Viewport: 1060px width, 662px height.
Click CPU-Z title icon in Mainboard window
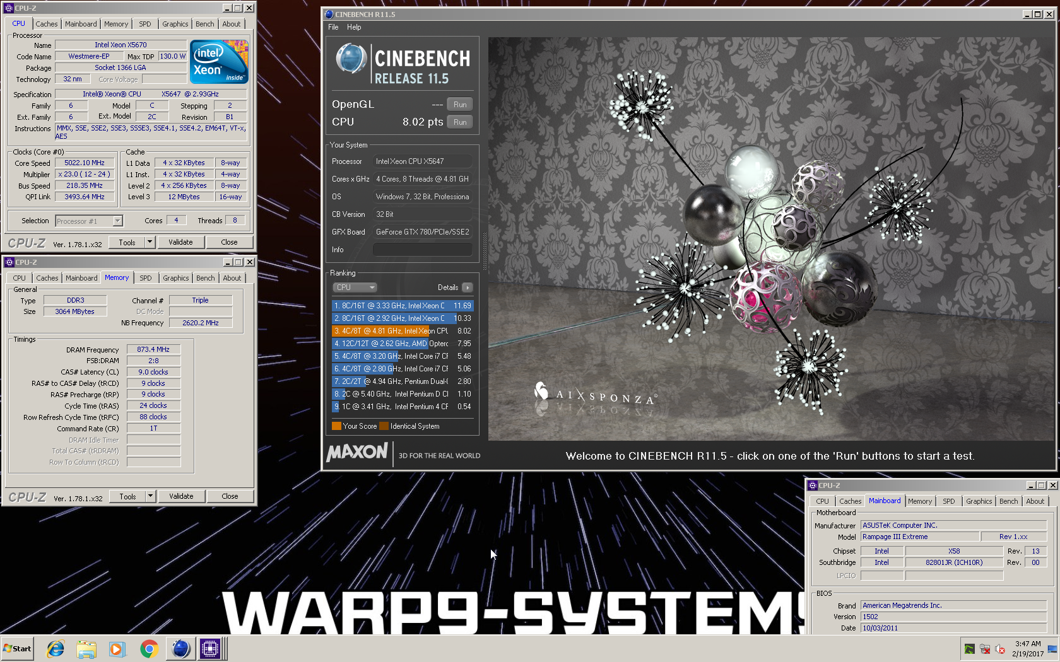click(813, 485)
